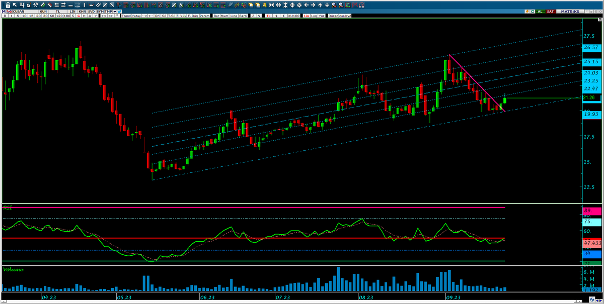Screen dimensions: 604x304
Task: Zoom in with the magnifier plus icon
Action: coord(334,5)
